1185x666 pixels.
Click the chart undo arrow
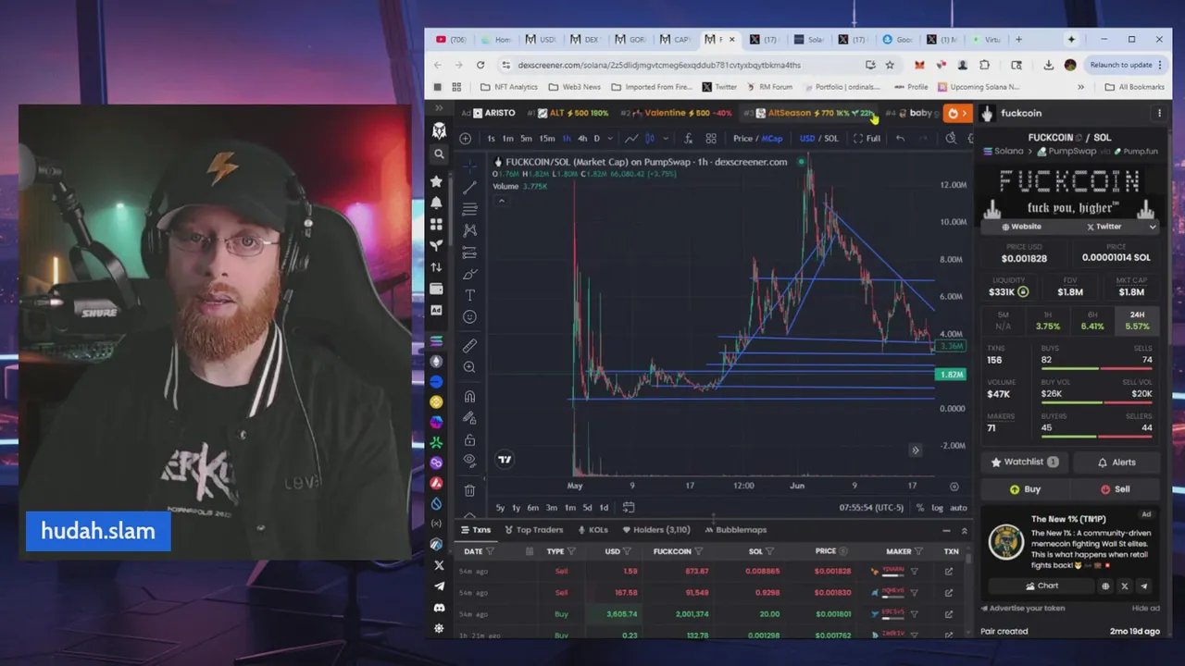coord(900,139)
